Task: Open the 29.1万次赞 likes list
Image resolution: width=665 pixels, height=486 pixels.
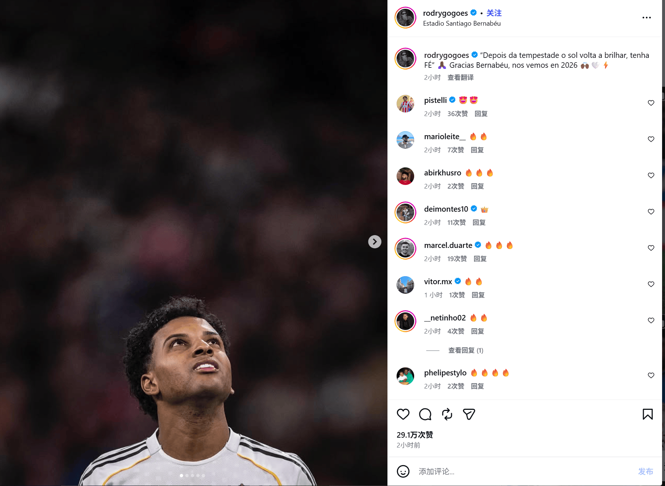Action: click(415, 435)
